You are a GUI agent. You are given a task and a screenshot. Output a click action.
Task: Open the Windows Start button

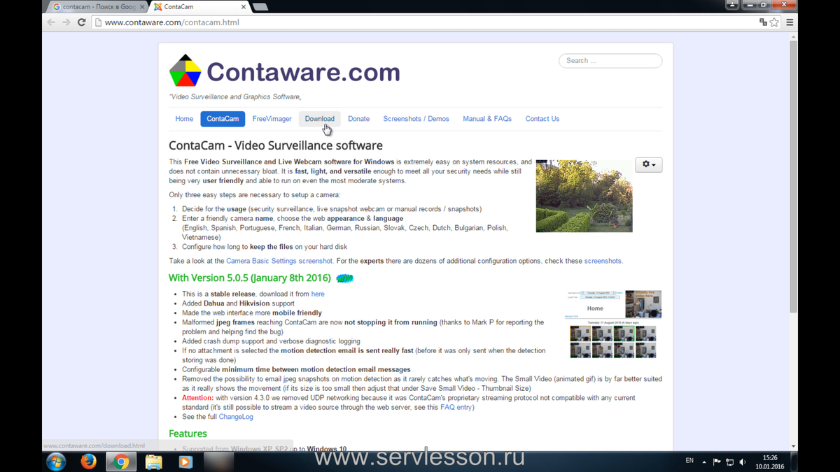point(56,462)
